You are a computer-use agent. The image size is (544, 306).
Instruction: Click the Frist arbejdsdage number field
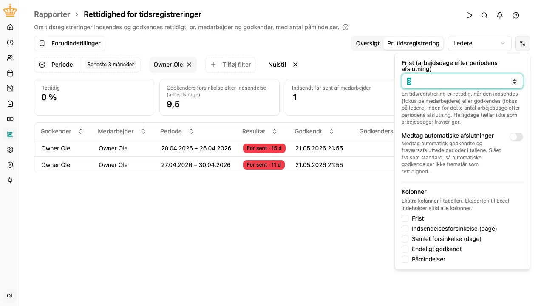tap(462, 81)
